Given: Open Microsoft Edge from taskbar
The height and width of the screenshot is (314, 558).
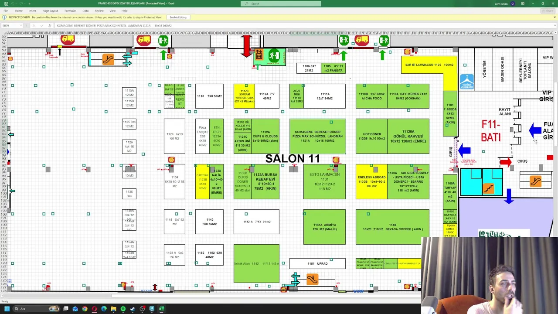Looking at the screenshot, I should tap(104, 309).
